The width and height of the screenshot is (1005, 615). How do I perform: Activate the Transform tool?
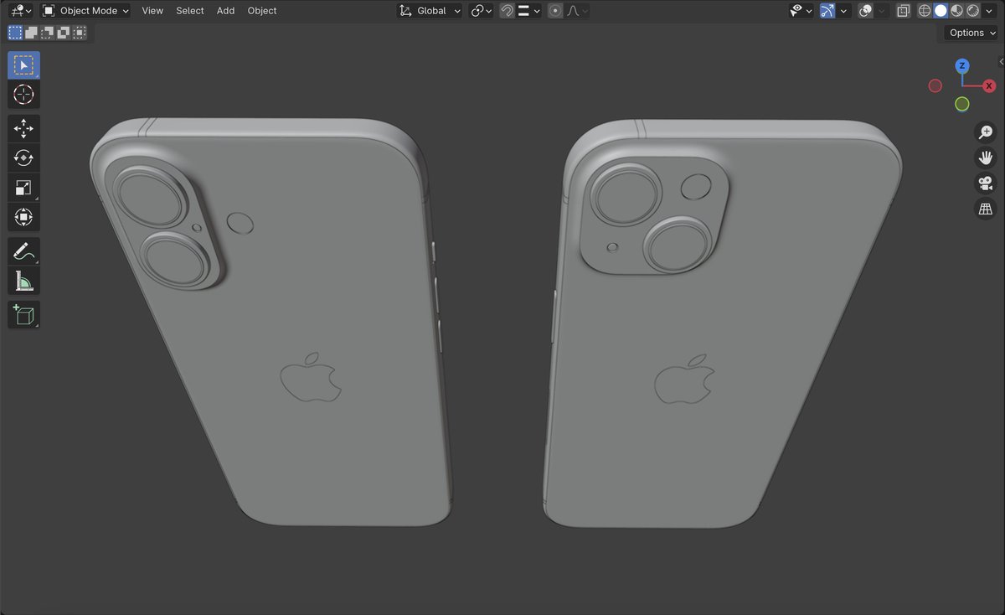pos(23,217)
